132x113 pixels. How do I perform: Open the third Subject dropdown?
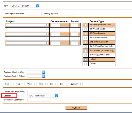27,34
